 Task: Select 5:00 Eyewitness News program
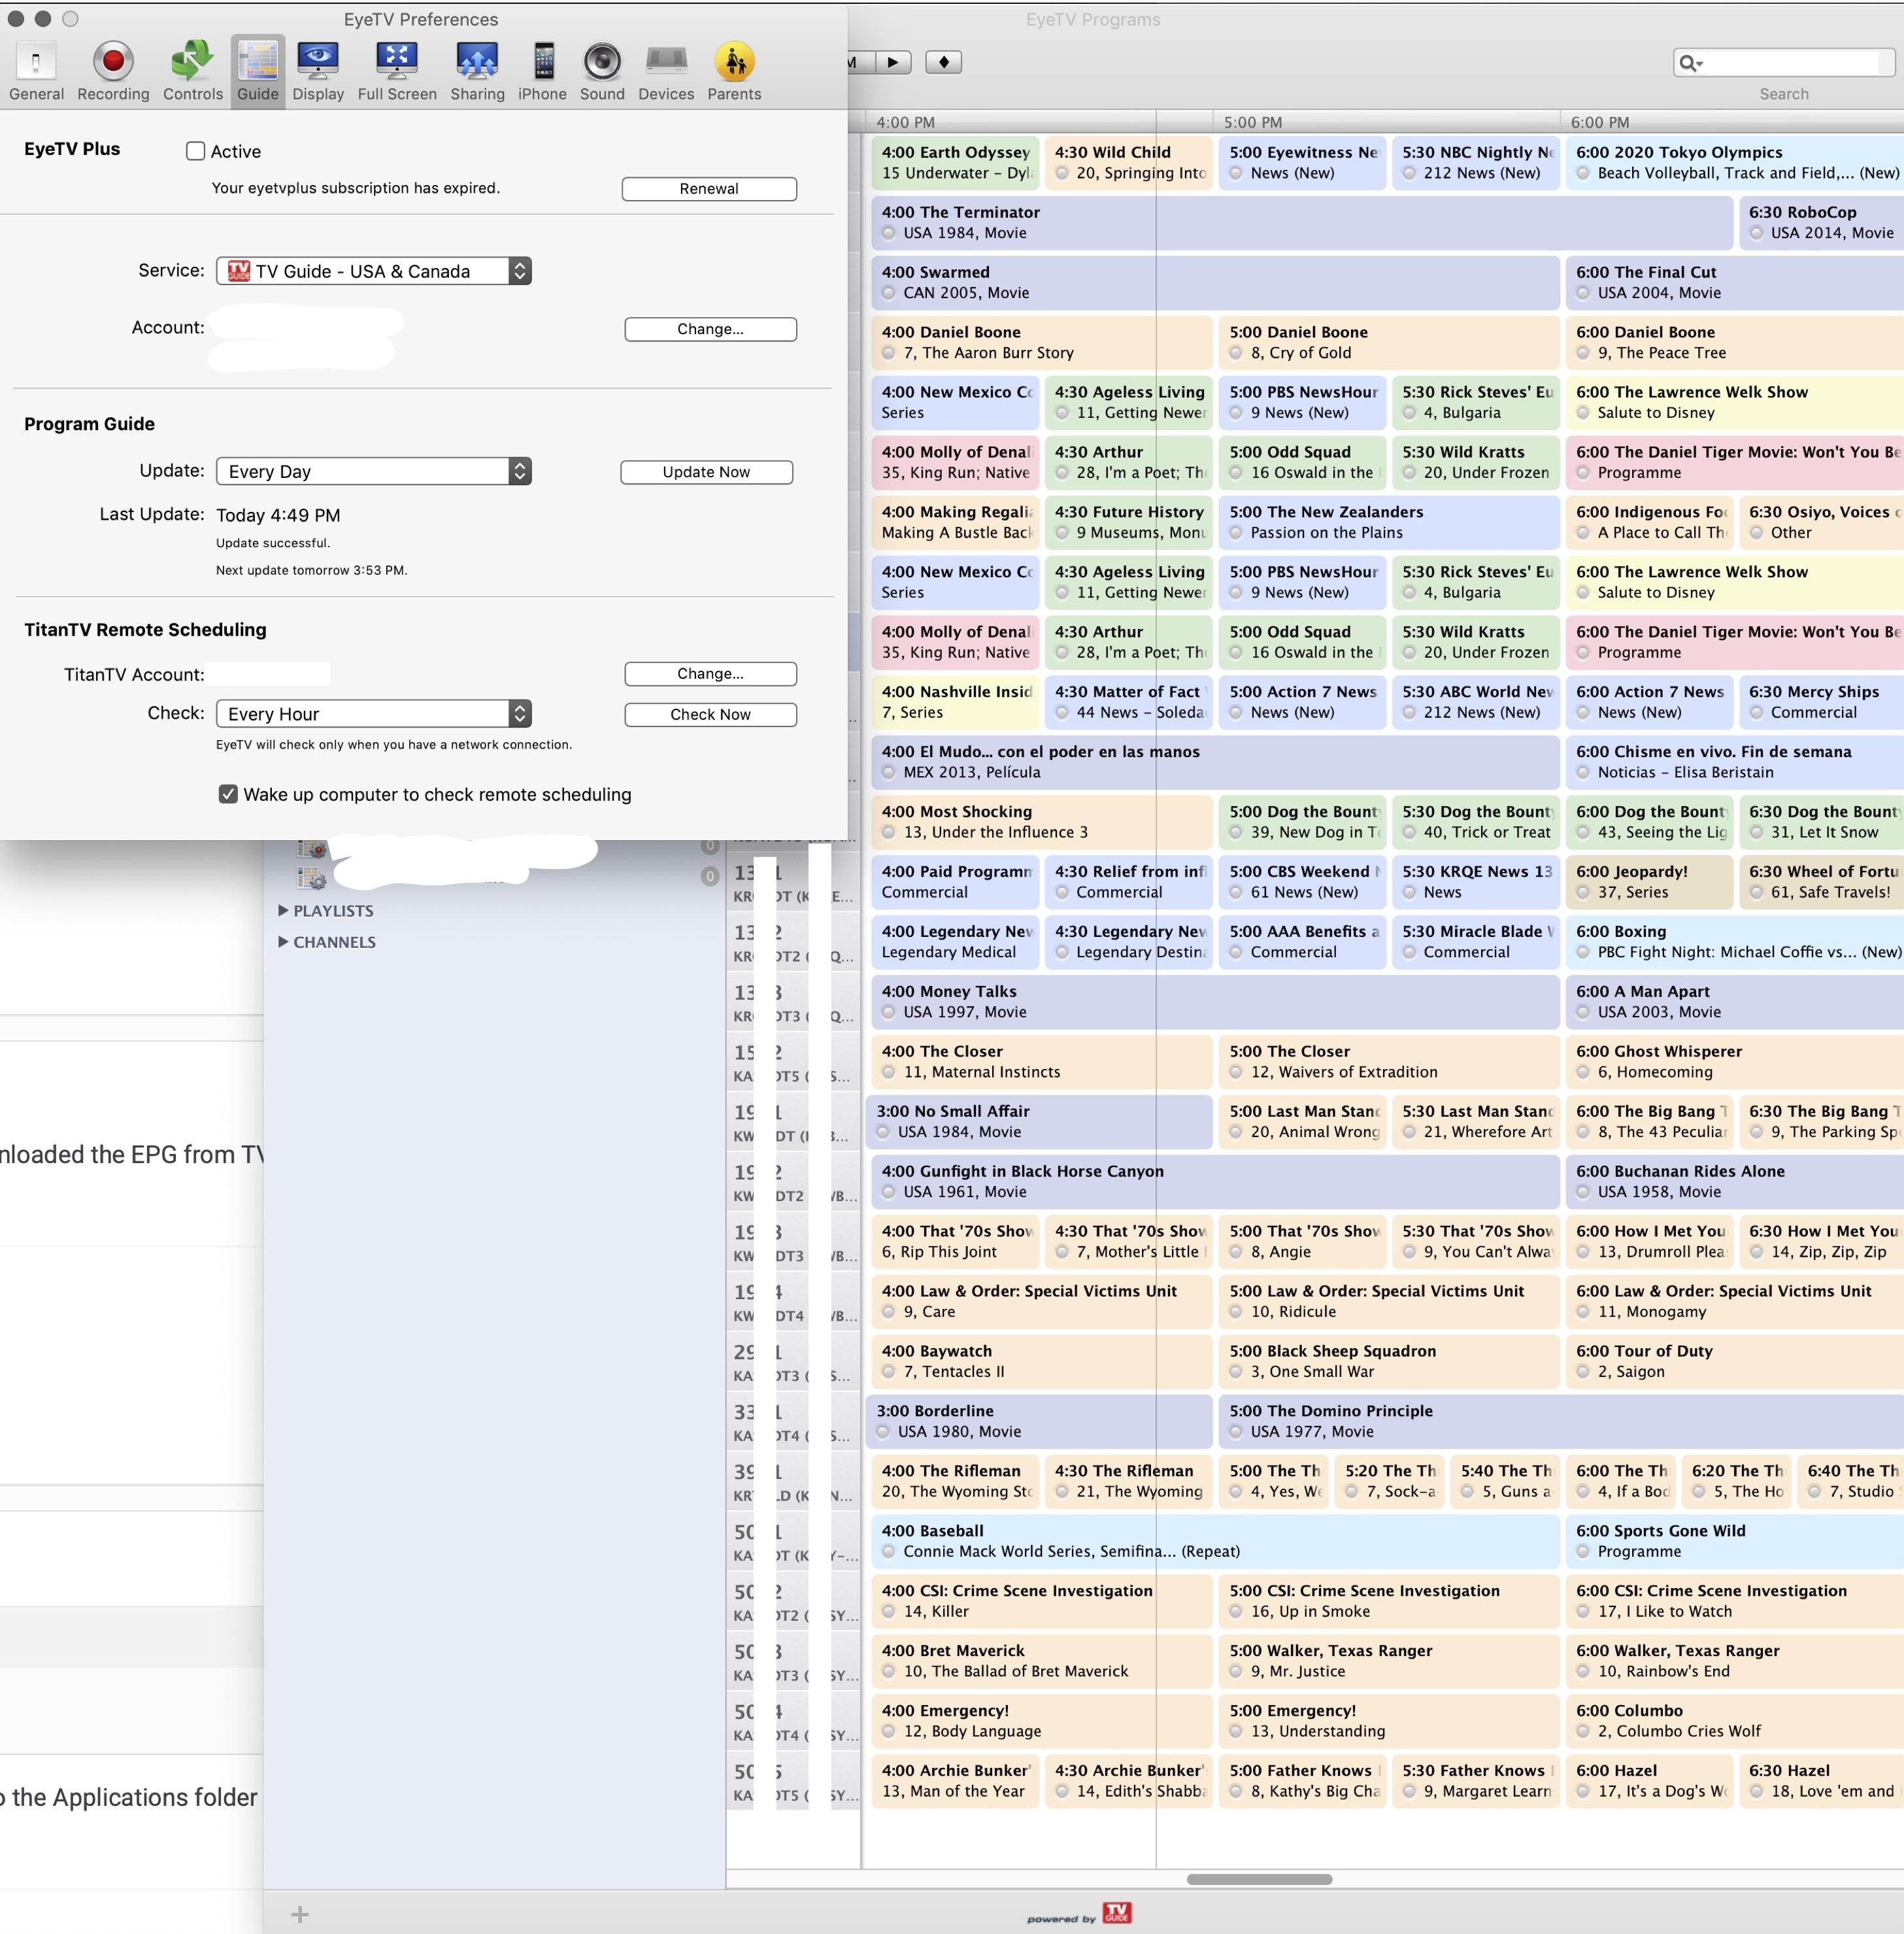1302,163
